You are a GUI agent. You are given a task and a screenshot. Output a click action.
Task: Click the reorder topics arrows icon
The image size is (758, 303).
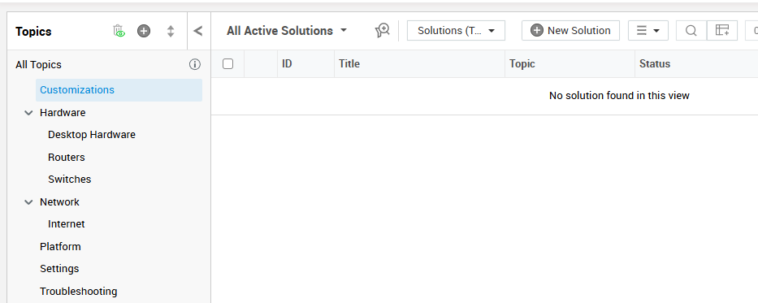(170, 32)
